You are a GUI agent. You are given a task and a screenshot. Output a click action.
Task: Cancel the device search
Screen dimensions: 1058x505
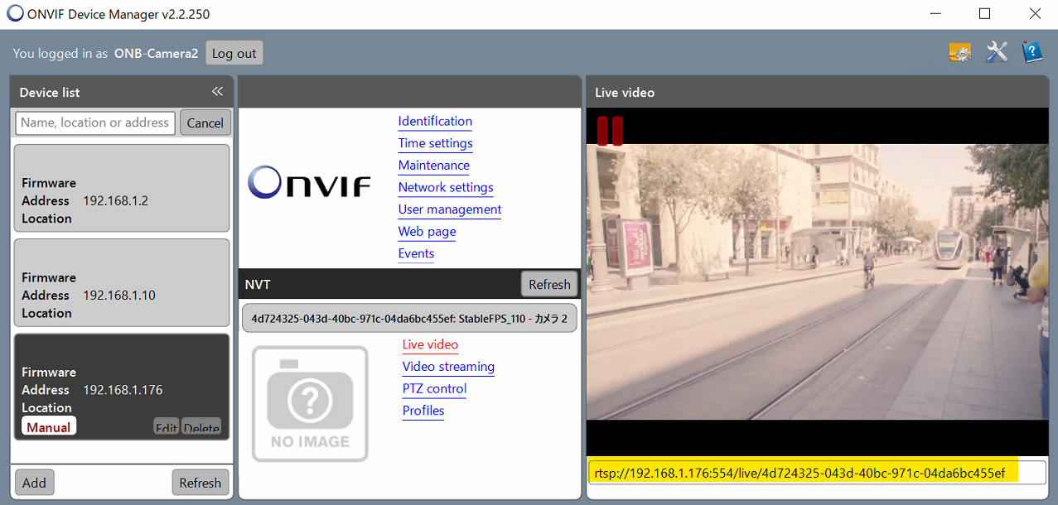click(205, 123)
